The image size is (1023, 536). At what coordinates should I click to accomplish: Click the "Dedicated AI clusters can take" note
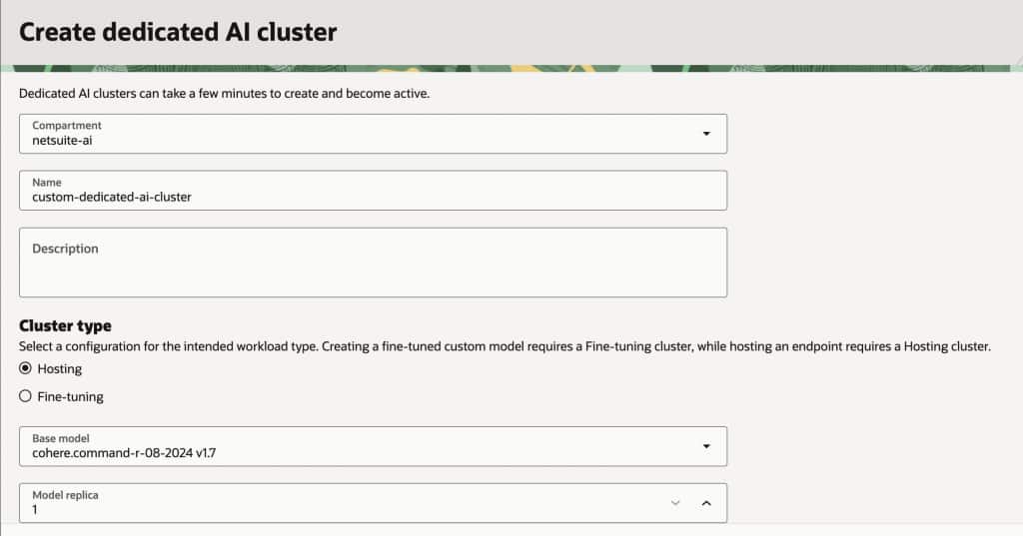click(x=224, y=93)
